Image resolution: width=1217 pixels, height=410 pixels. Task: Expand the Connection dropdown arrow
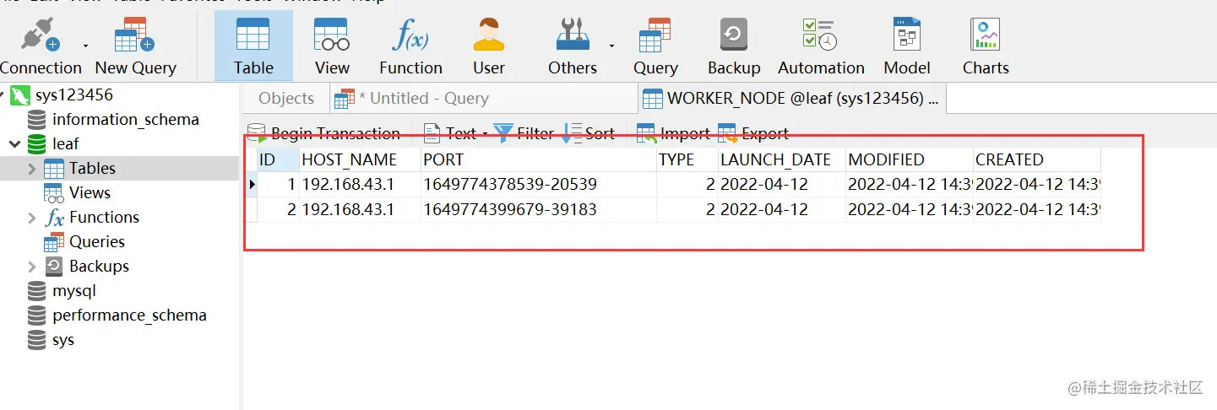coord(85,46)
